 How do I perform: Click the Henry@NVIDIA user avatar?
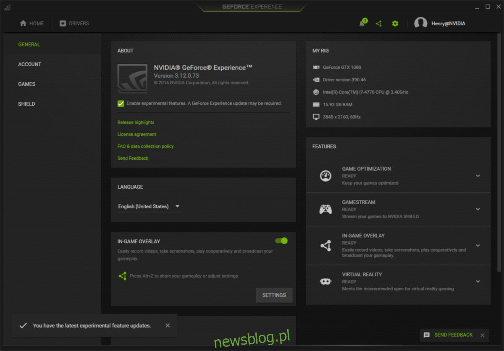point(421,23)
